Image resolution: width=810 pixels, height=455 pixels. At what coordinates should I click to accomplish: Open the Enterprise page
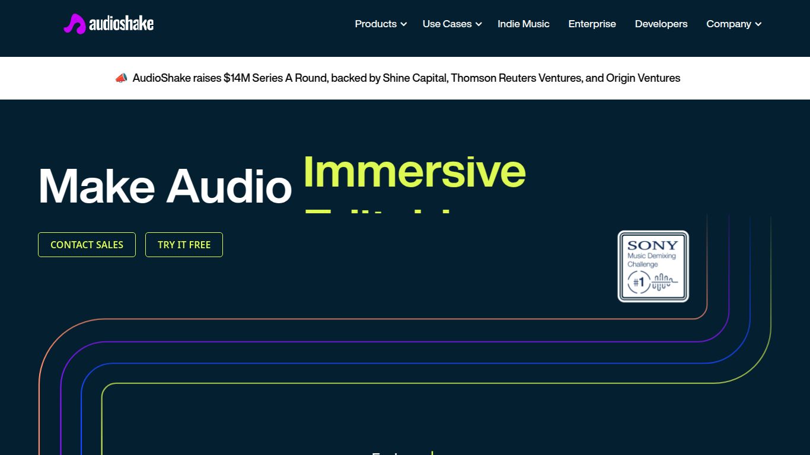tap(592, 24)
